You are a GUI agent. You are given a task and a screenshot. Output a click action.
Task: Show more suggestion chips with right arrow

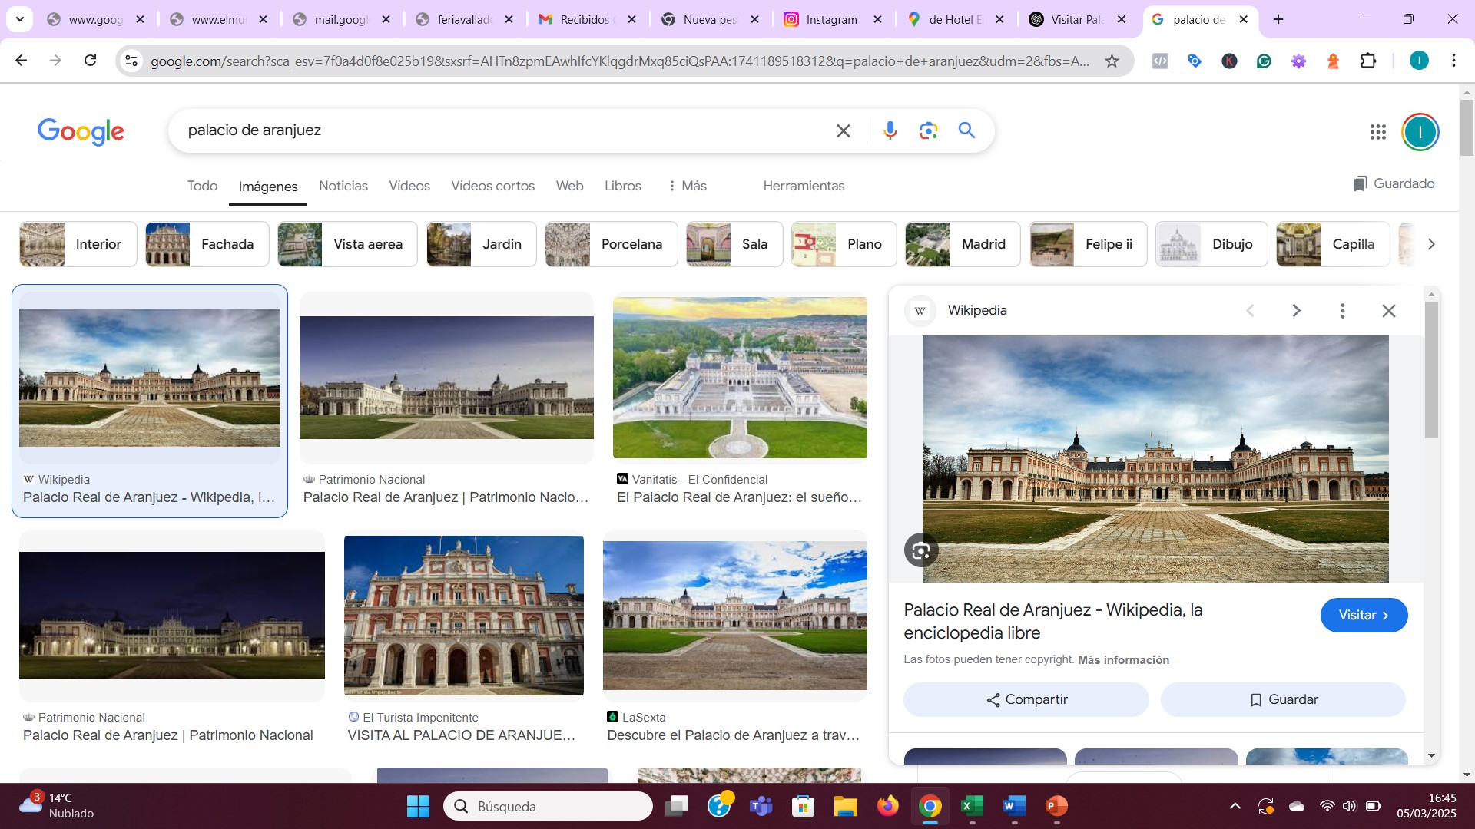tap(1430, 244)
